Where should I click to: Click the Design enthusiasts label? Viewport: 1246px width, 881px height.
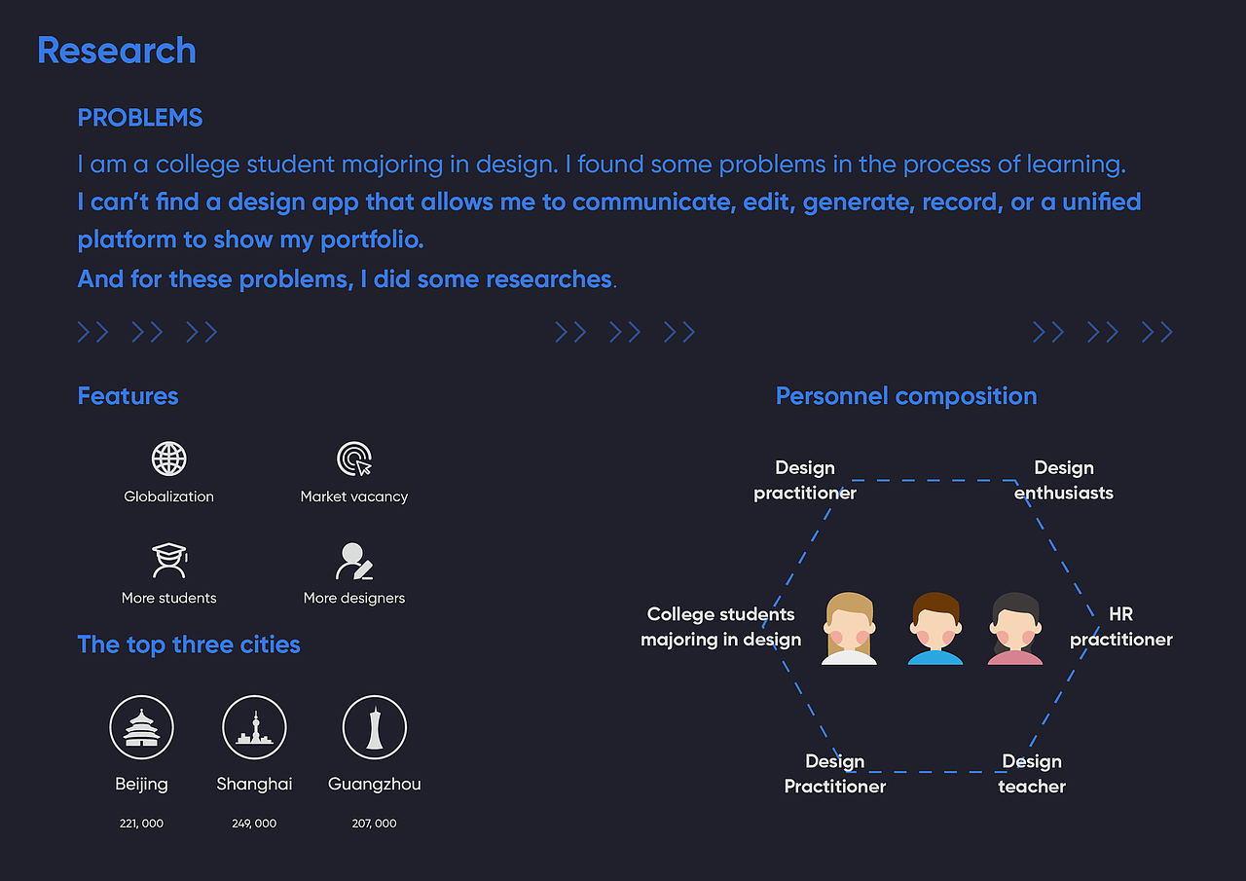[1064, 480]
